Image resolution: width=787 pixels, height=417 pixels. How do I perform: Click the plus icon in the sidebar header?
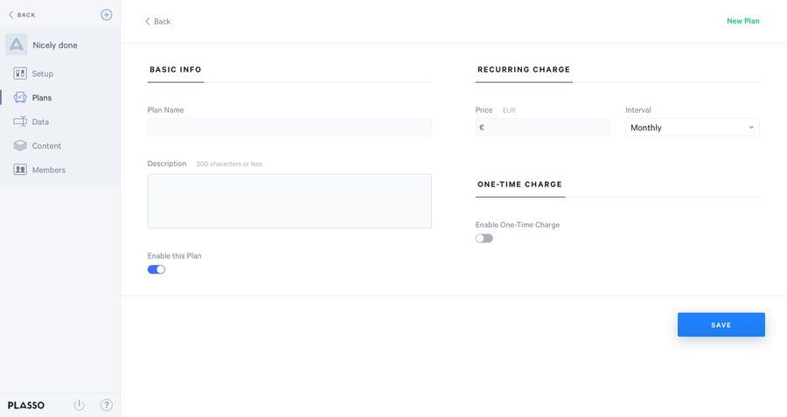(x=107, y=15)
